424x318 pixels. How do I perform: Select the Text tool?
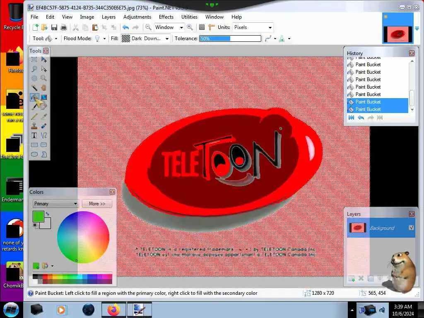click(x=34, y=135)
